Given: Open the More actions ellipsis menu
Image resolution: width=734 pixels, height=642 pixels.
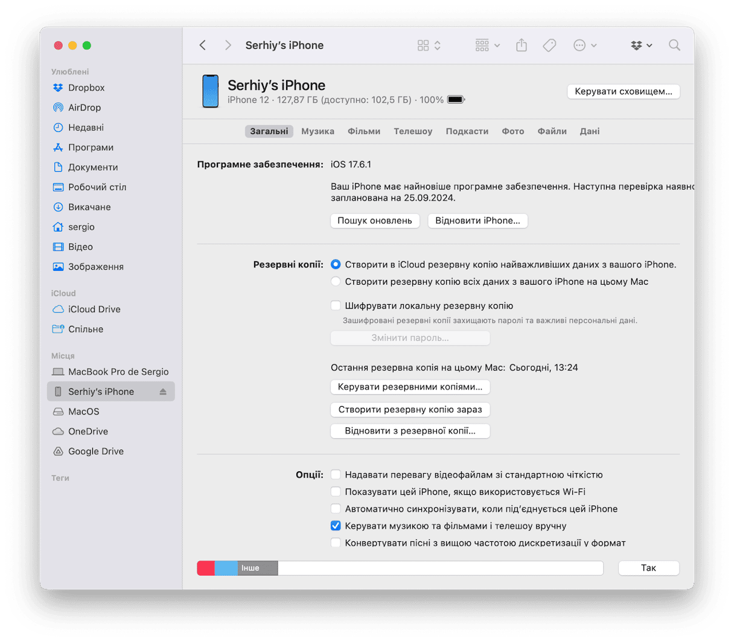Looking at the screenshot, I should pos(585,45).
